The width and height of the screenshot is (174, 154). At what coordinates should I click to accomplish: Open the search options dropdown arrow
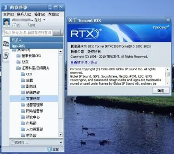62,32
